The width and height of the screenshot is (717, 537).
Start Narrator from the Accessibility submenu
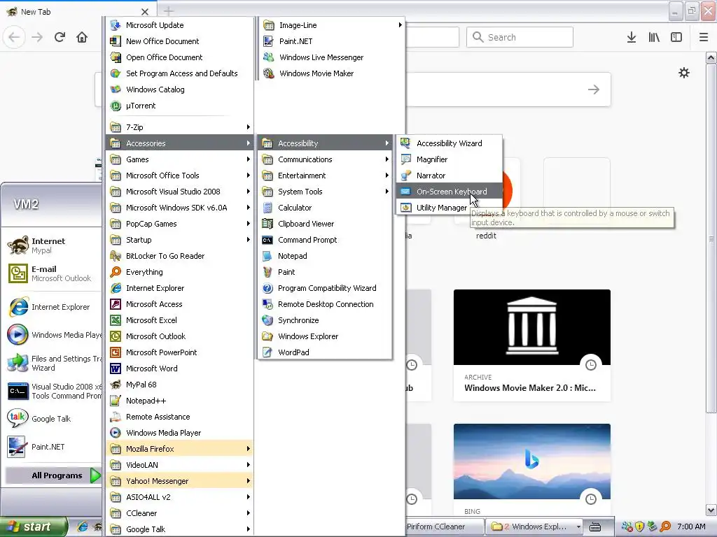pos(449,176)
